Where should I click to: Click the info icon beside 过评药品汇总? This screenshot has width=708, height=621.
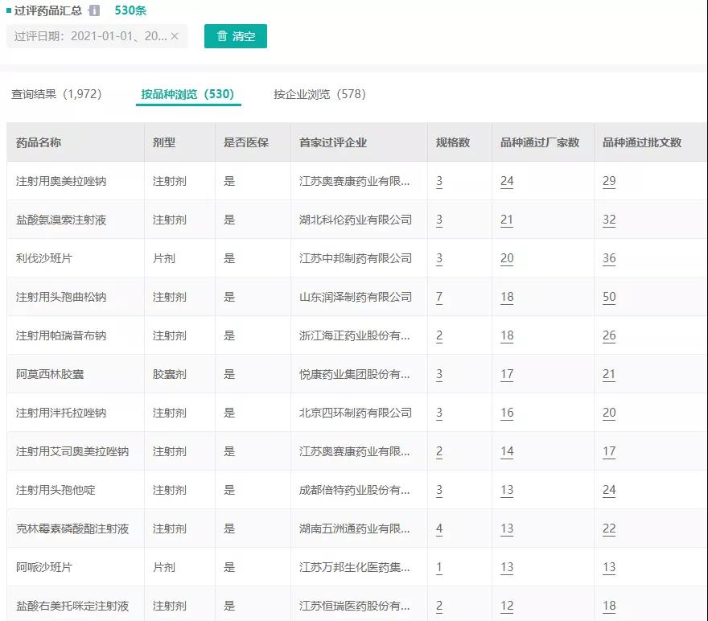(93, 10)
